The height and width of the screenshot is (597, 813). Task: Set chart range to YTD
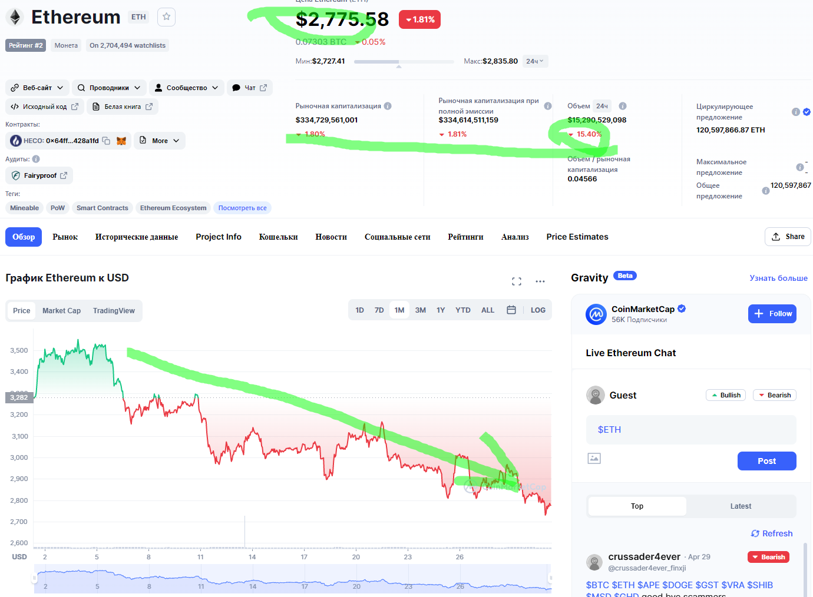pyautogui.click(x=463, y=310)
